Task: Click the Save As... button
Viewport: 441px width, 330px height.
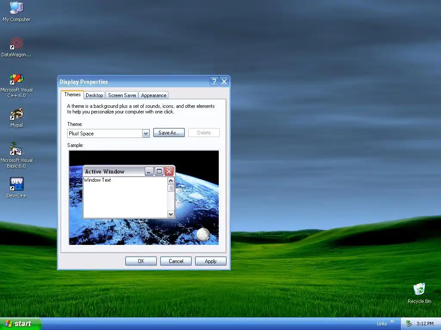Action: pyautogui.click(x=169, y=133)
